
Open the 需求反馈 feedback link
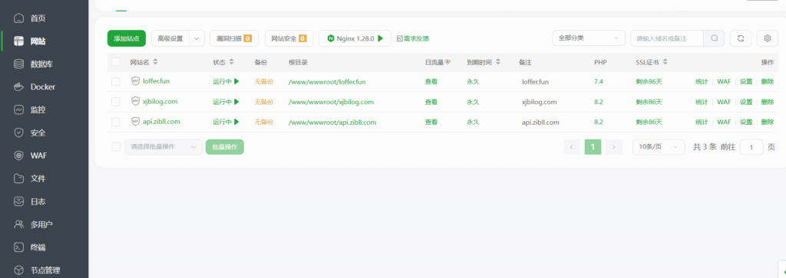pyautogui.click(x=413, y=38)
